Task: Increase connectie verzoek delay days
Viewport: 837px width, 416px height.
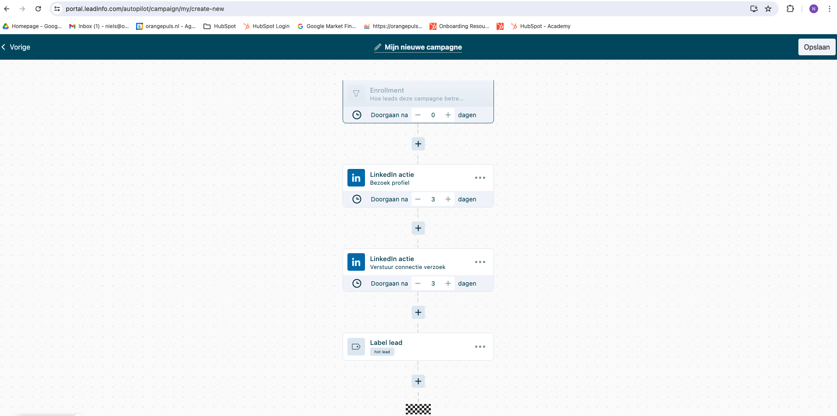Action: [x=448, y=283]
